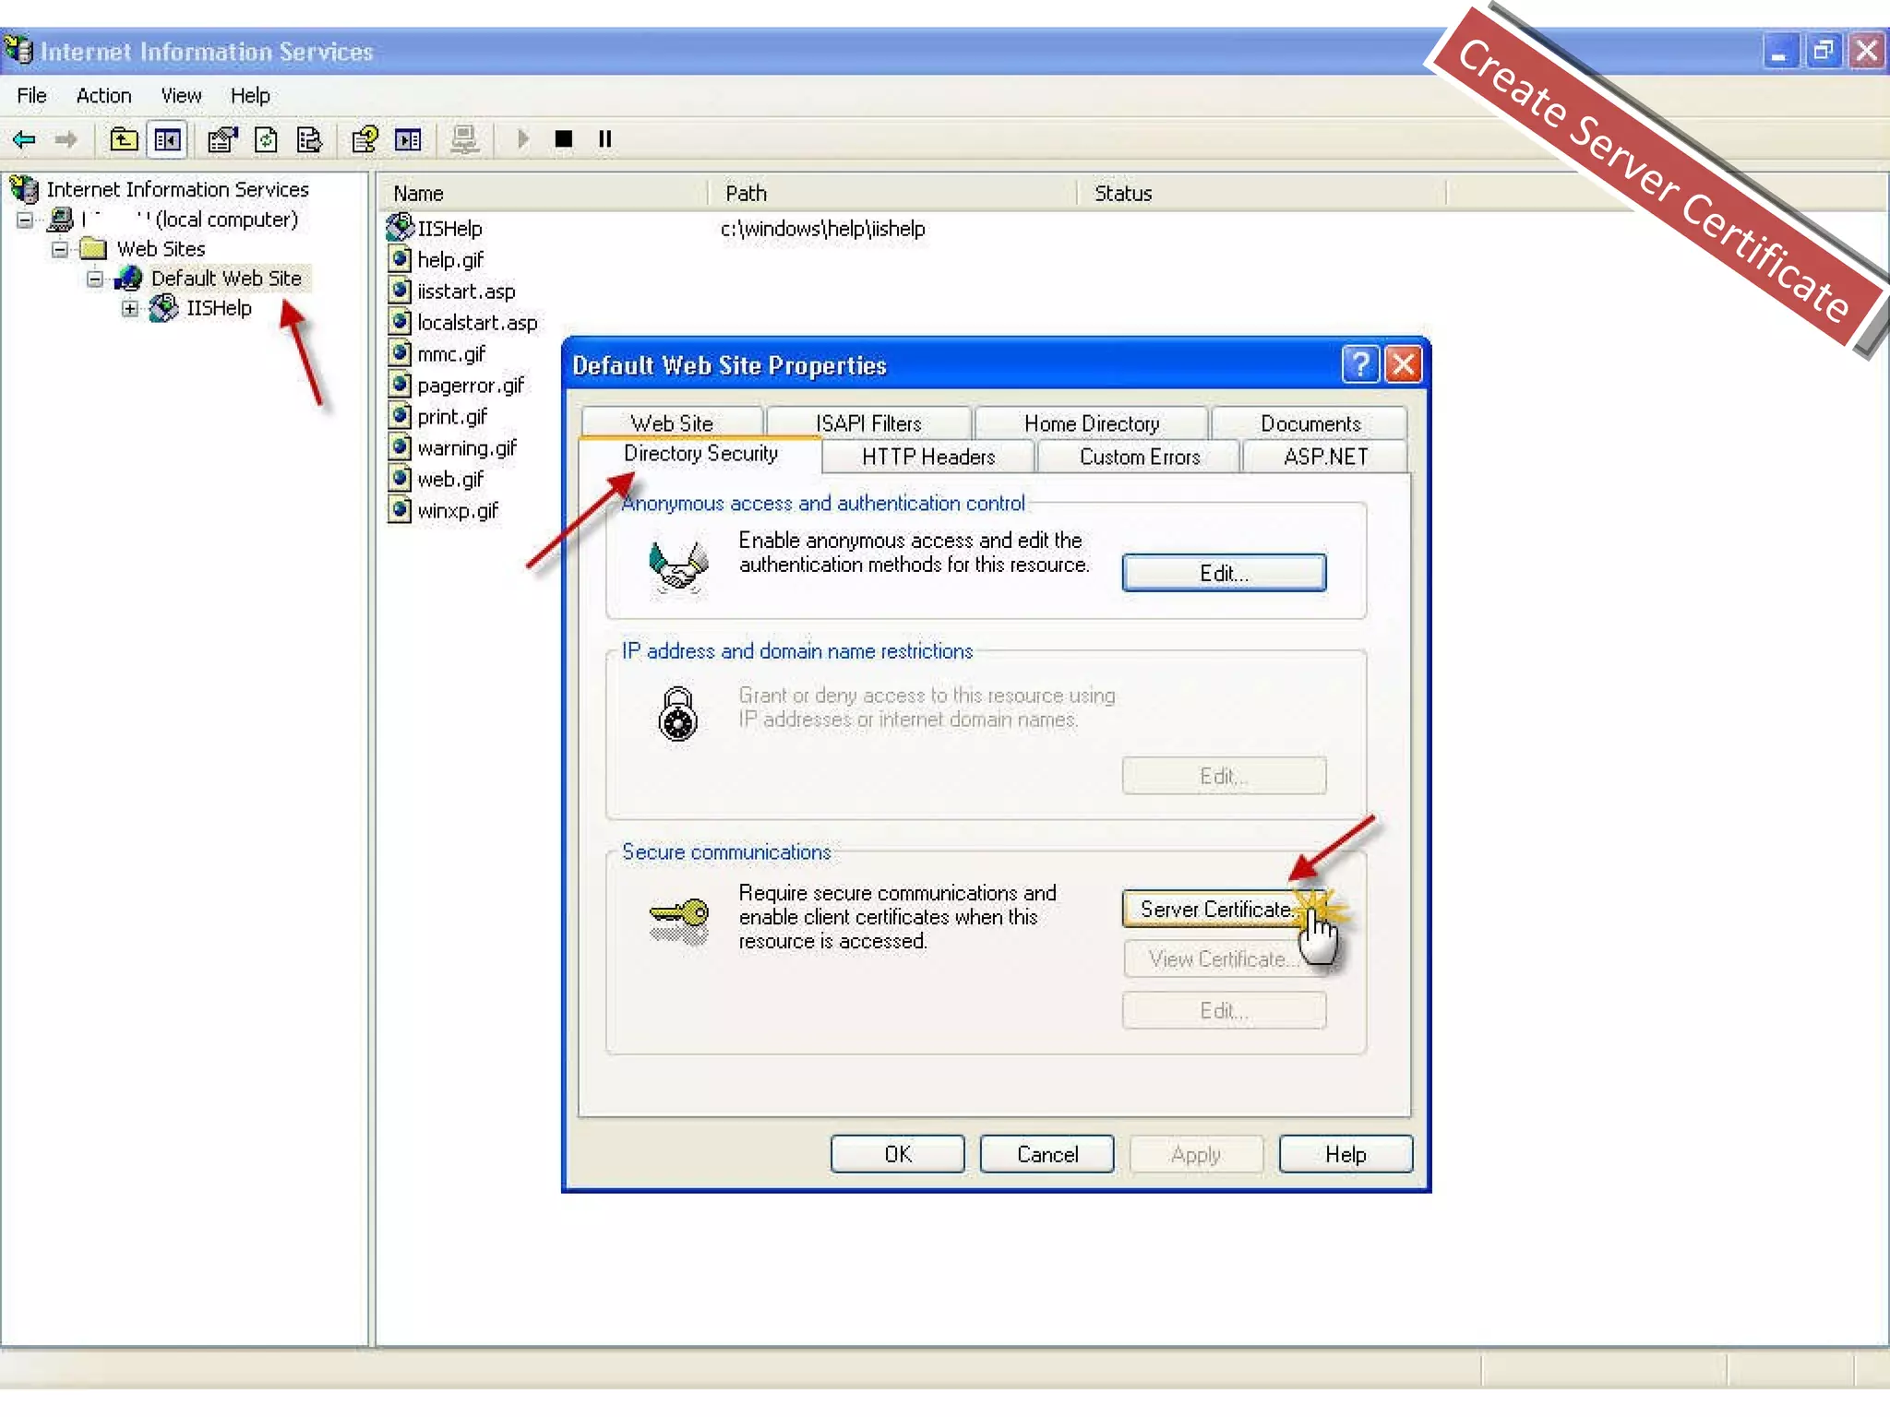Viewport: 1890px width, 1417px height.
Task: Click Edit for anonymous access authentication
Action: [x=1224, y=573]
